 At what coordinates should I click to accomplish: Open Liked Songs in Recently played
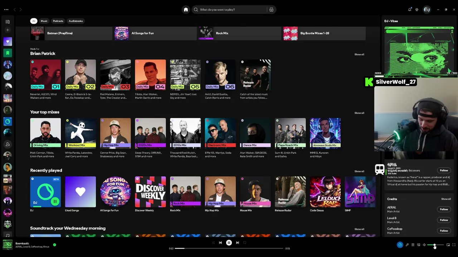81,195
